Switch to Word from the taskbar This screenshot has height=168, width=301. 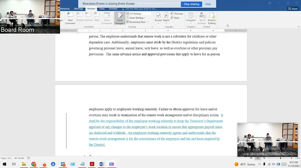click(102, 164)
